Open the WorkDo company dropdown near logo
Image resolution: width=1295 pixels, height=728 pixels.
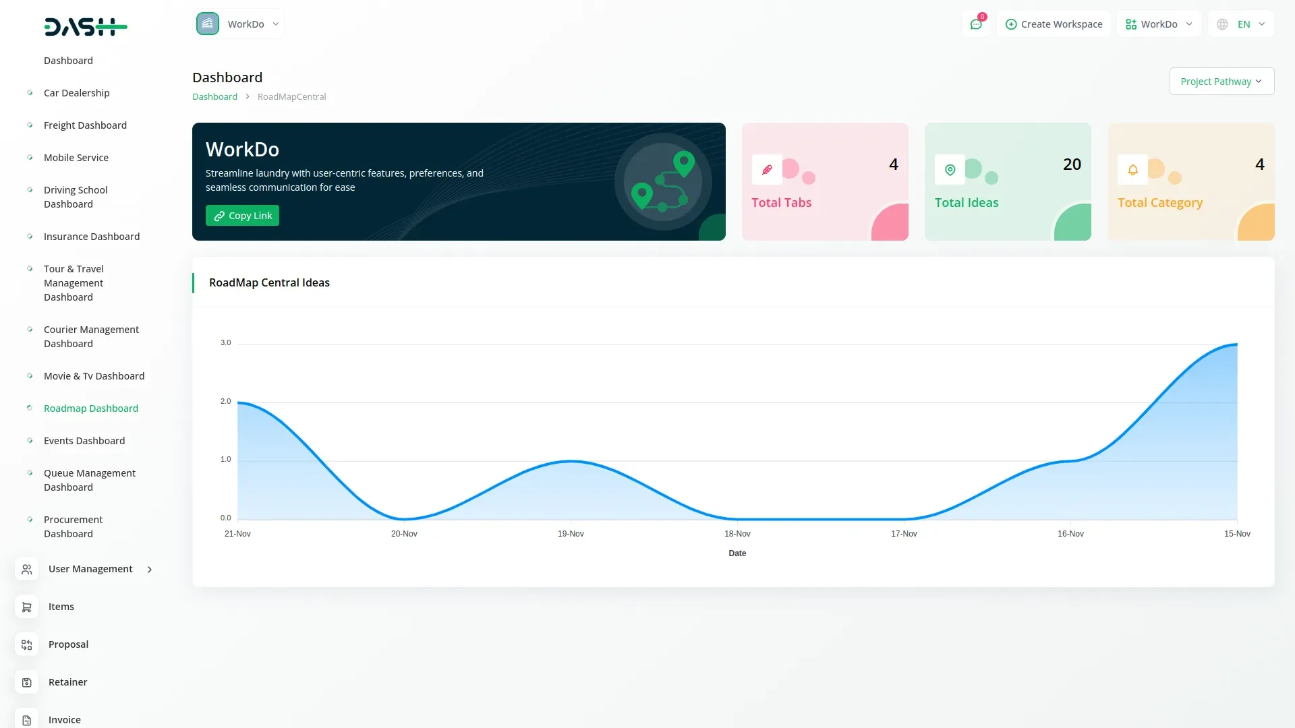point(239,24)
